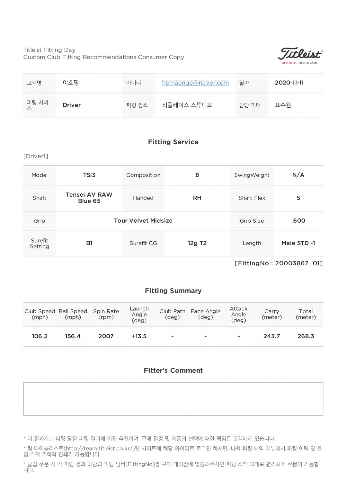Select the Spin Rate value 2007
This screenshot has width=347, height=491.
coord(106,336)
